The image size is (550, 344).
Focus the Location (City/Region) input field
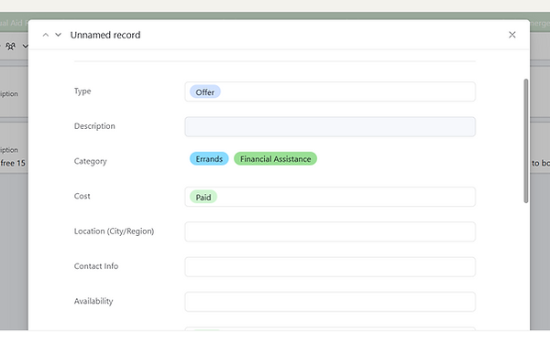coord(330,231)
